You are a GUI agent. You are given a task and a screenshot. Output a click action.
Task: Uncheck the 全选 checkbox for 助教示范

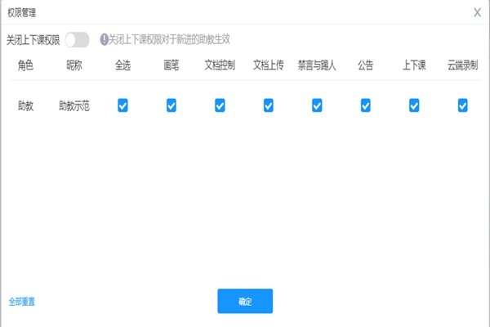(122, 105)
